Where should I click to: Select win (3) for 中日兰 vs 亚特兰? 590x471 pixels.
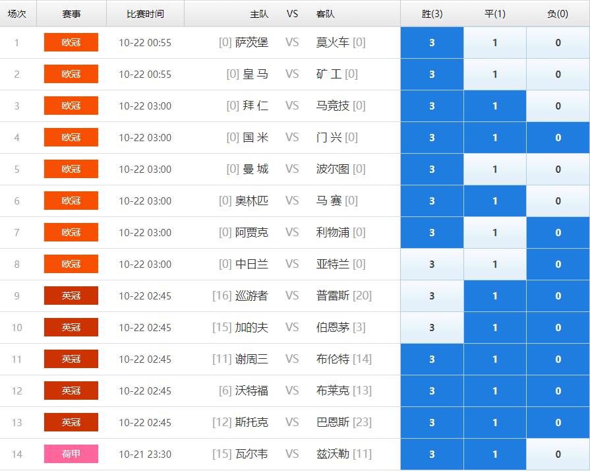pos(432,264)
